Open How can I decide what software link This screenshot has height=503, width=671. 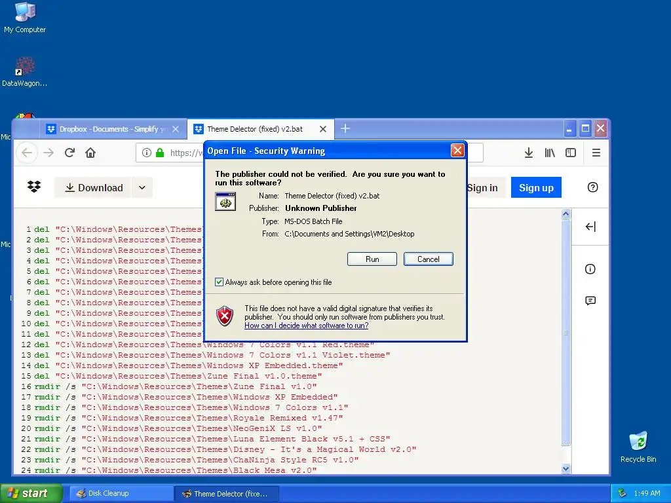coord(307,326)
